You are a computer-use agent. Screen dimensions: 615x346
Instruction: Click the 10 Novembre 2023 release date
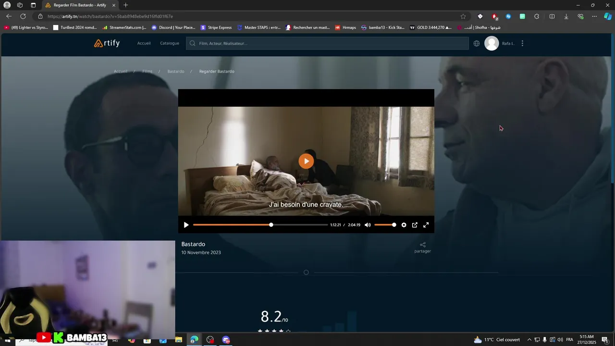[201, 252]
